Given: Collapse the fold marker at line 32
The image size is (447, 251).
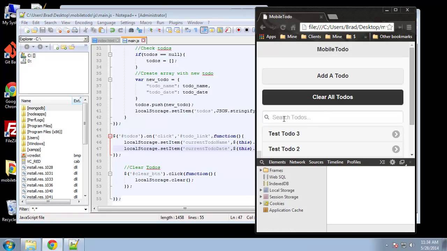Looking at the screenshot, I should point(110,54).
